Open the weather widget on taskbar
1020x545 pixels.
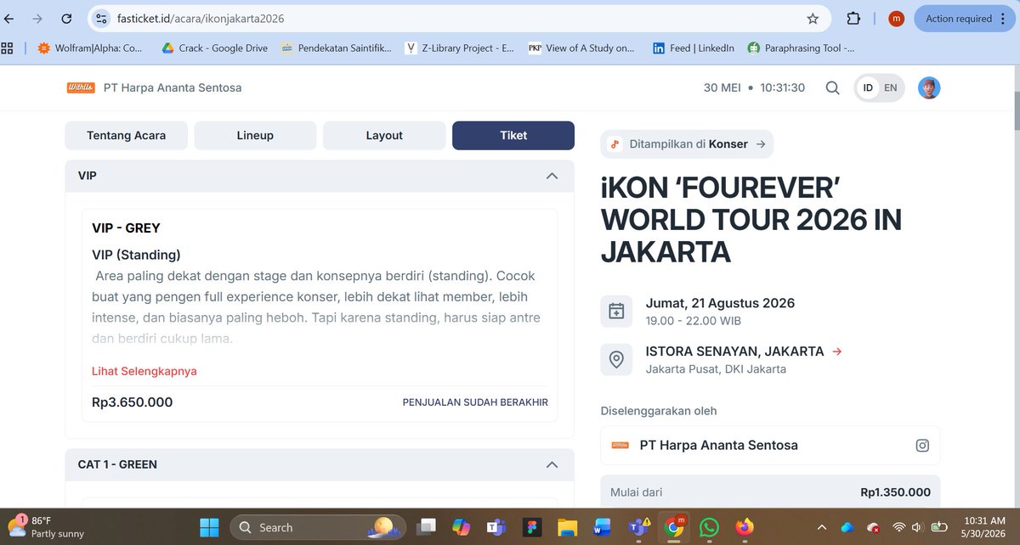pyautogui.click(x=48, y=527)
